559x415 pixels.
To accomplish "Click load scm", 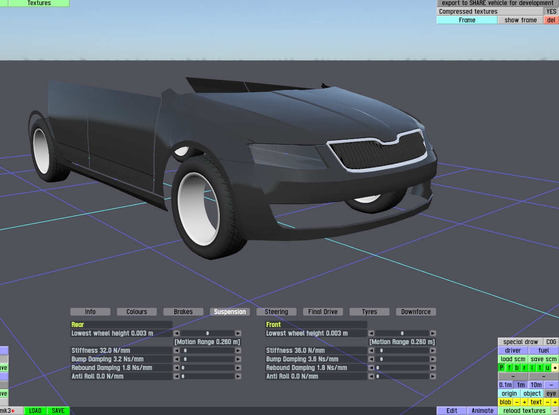I will pos(513,359).
